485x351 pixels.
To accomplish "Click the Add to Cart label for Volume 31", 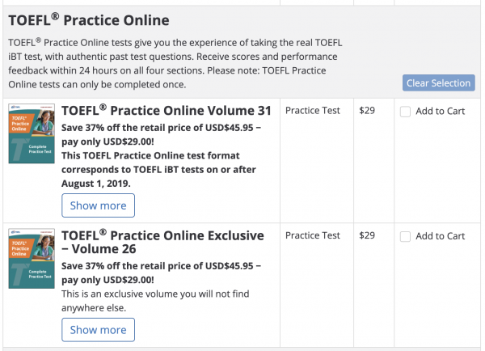I will pos(440,112).
